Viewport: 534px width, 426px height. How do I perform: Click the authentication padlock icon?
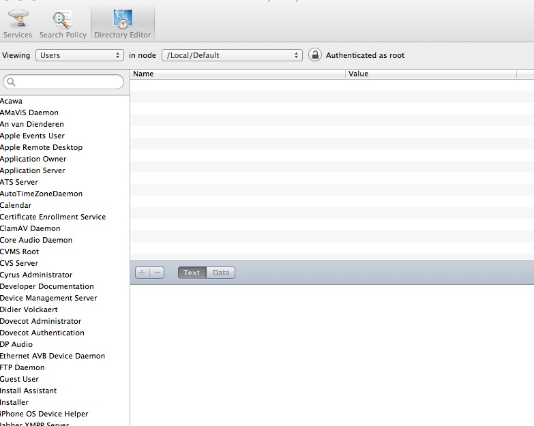315,55
